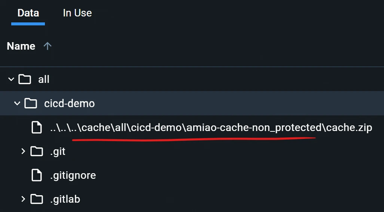
Task: Select the cache.zip file path entry
Action: pyautogui.click(x=211, y=128)
